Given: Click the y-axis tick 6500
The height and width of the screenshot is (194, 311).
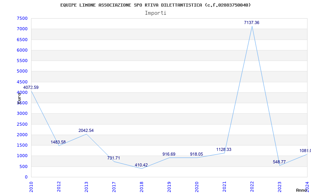Looking at the screenshot, I should tap(22, 40).
